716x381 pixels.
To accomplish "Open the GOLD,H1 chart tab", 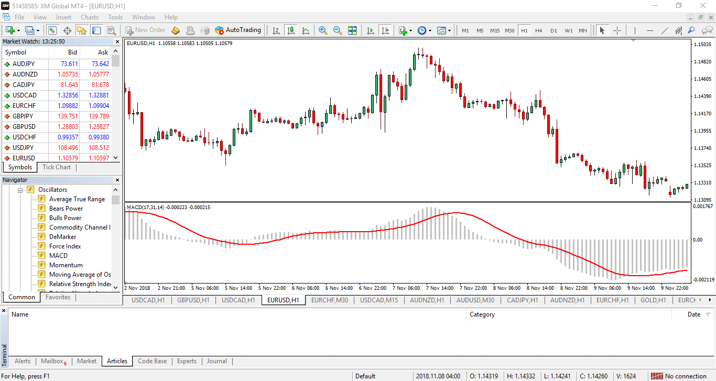I will [653, 300].
